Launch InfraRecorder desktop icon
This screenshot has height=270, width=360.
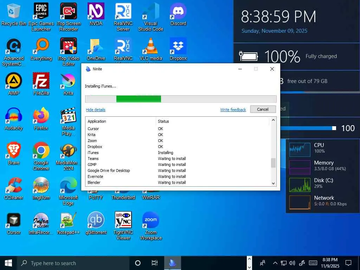(x=41, y=223)
